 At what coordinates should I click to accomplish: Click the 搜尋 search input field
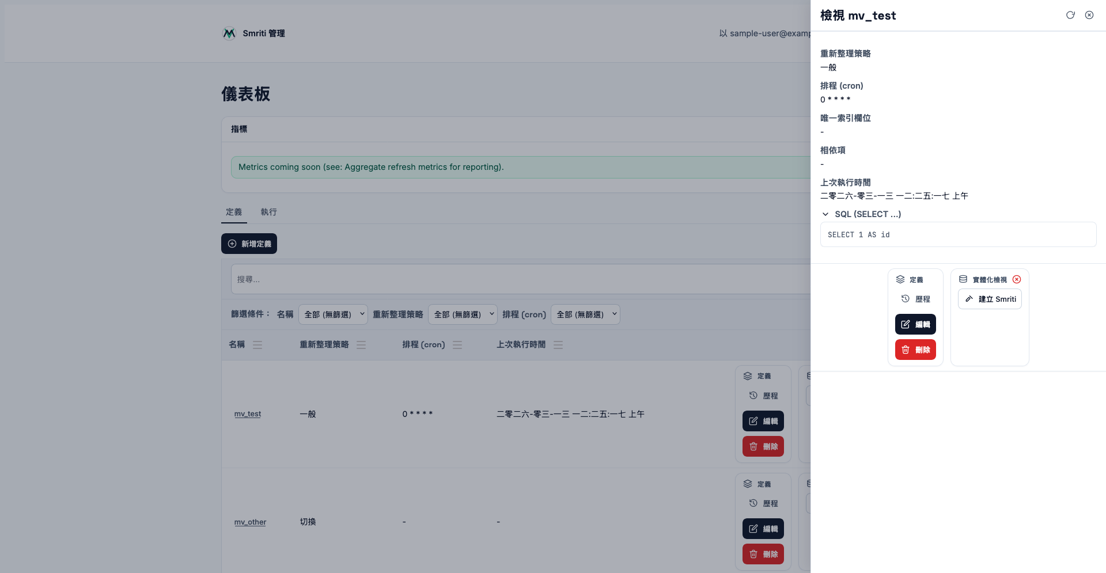point(518,279)
